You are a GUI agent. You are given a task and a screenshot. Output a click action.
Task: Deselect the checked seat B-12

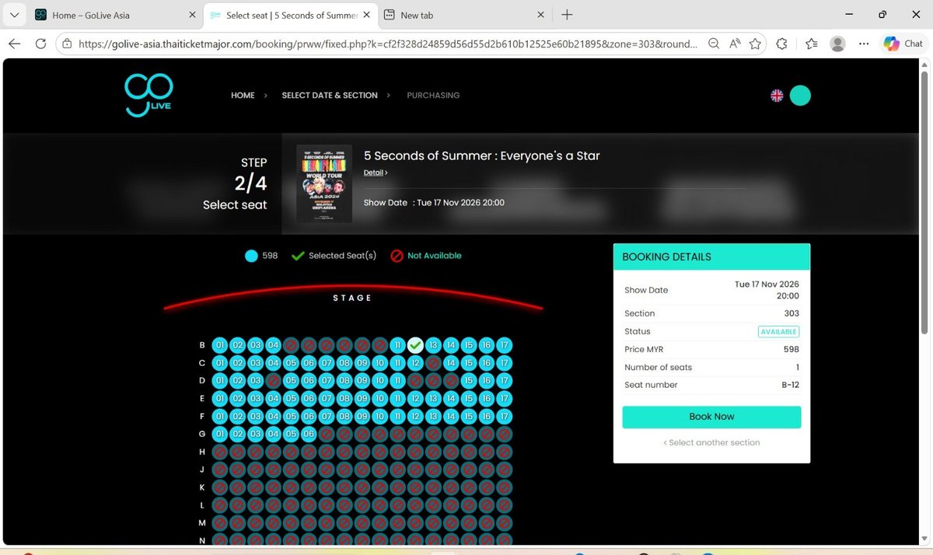(415, 345)
